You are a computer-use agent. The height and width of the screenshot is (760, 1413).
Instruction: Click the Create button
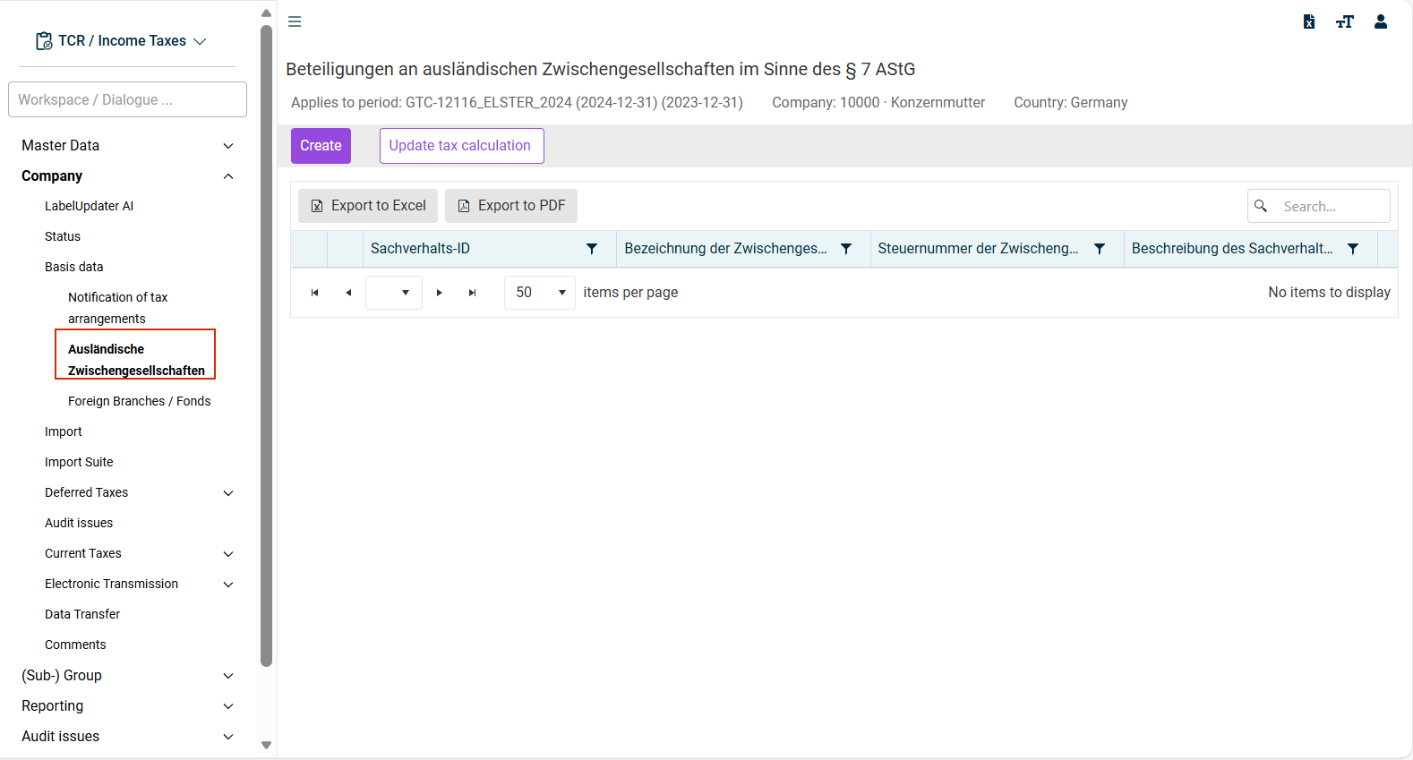pos(321,146)
